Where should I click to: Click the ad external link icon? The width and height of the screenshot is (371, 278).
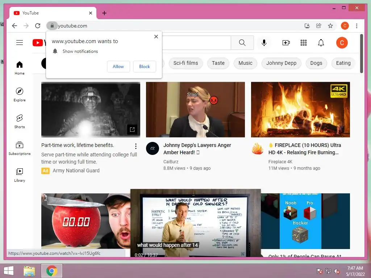[132, 130]
